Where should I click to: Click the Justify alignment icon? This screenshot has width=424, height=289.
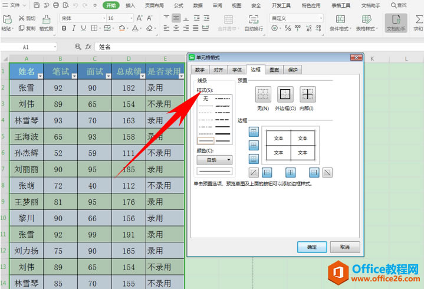196,28
